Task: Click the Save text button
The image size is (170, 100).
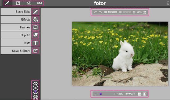Action: [x=139, y=12]
